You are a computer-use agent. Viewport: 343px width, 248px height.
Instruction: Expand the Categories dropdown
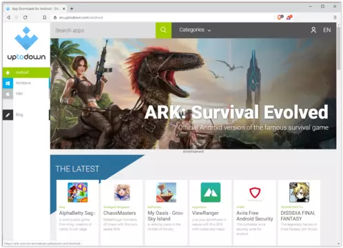point(195,30)
